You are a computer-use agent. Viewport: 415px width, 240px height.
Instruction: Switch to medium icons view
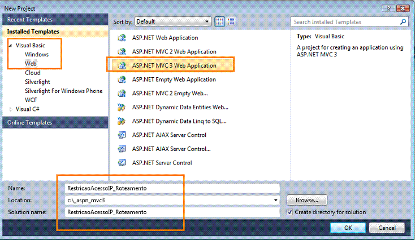pos(220,21)
